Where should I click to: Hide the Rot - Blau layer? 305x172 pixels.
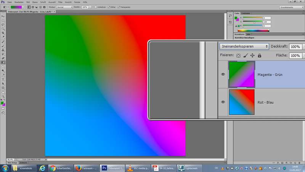pyautogui.click(x=223, y=102)
